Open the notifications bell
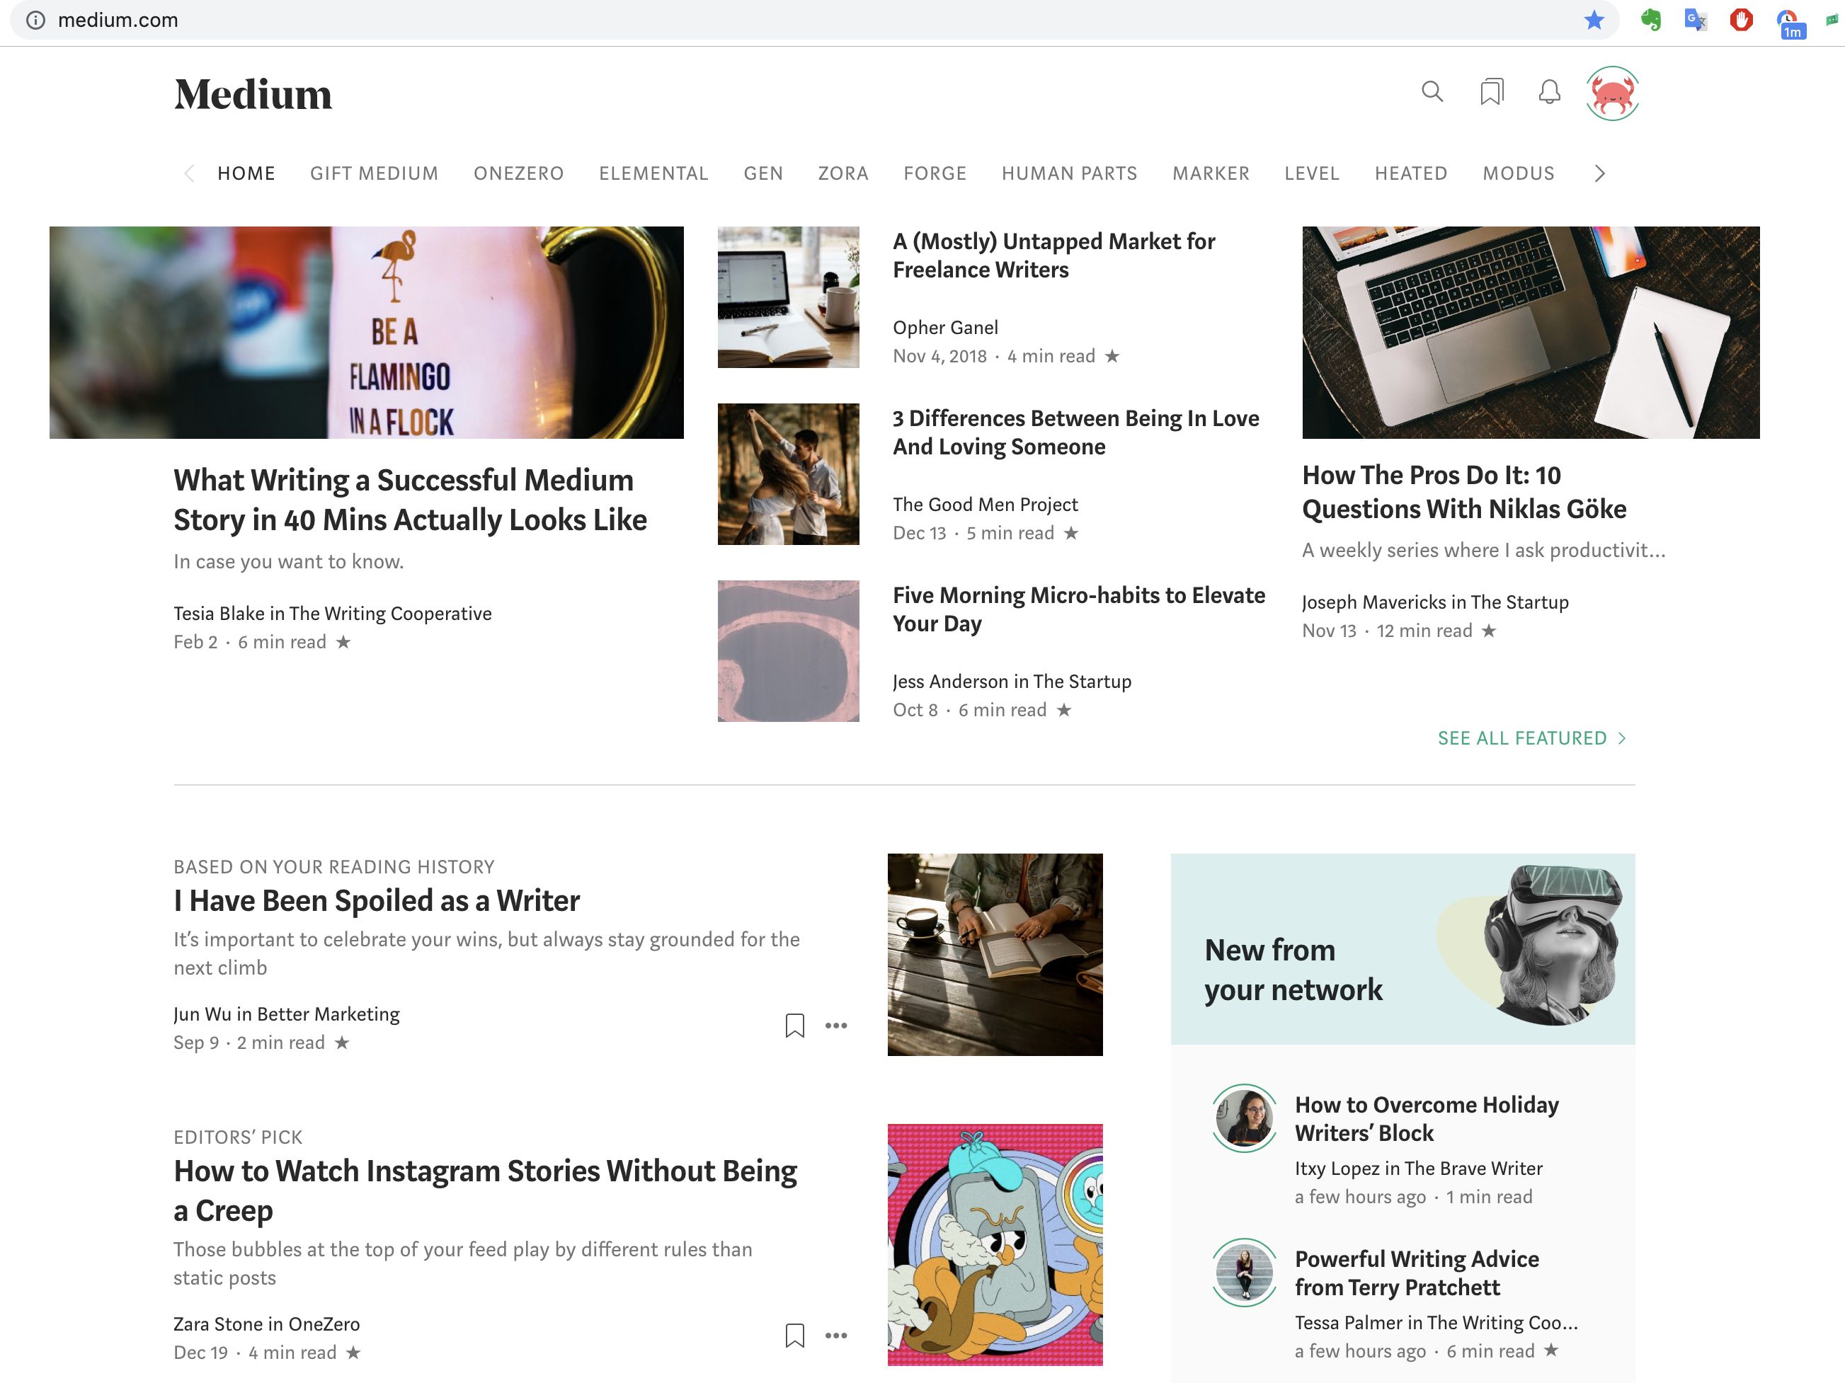This screenshot has height=1383, width=1845. coord(1549,92)
